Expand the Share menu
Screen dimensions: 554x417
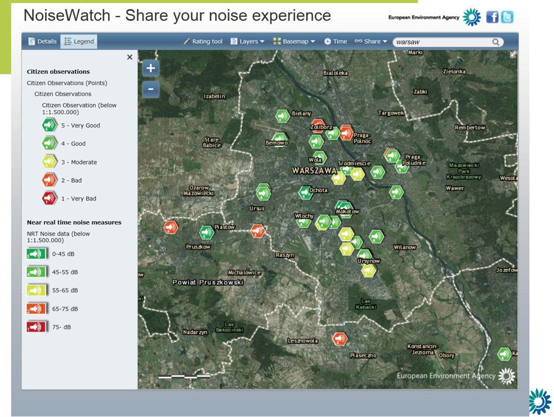371,41
